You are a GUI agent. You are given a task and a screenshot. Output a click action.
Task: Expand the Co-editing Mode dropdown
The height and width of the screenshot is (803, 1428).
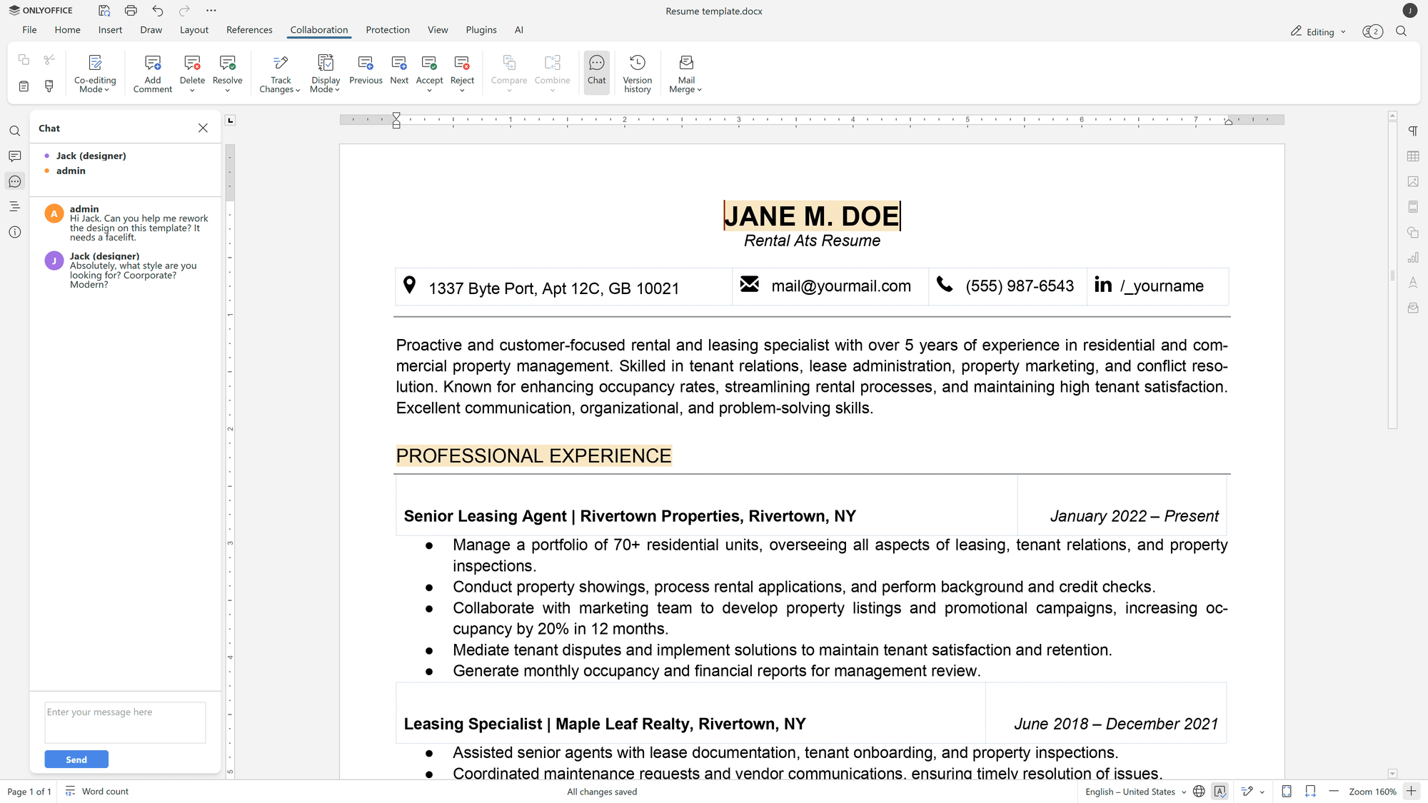click(x=95, y=85)
